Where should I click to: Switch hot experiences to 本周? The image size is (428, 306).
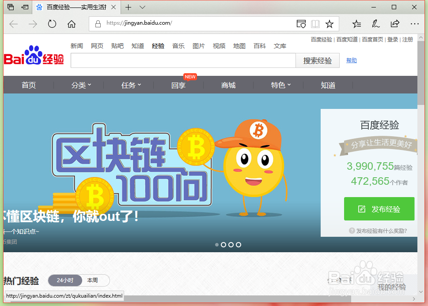click(x=92, y=280)
